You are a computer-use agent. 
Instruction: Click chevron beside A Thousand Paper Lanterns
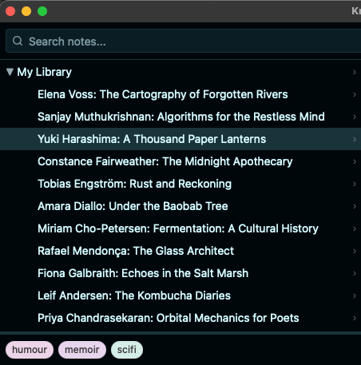(355, 139)
